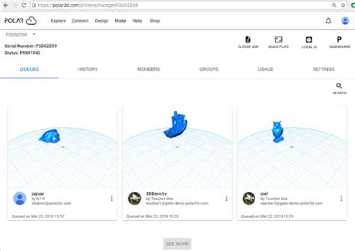Click the Build Plate icon
Image resolution: width=355 pixels, height=251 pixels.
(278, 40)
